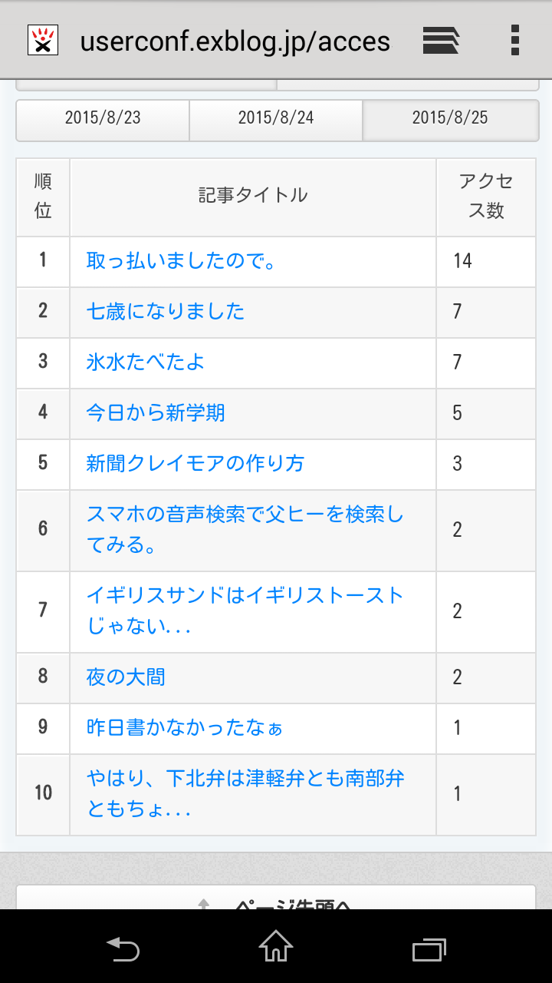Select the 2015/8/24 date tab
The height and width of the screenshot is (983, 552).
tap(276, 118)
